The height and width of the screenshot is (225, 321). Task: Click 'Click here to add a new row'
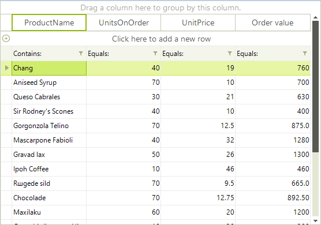point(161,39)
